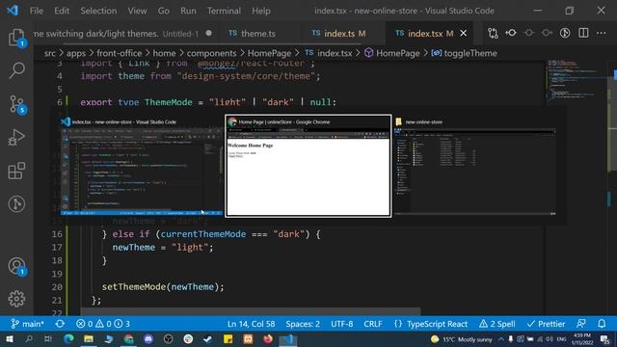Open the File menu

[37, 11]
